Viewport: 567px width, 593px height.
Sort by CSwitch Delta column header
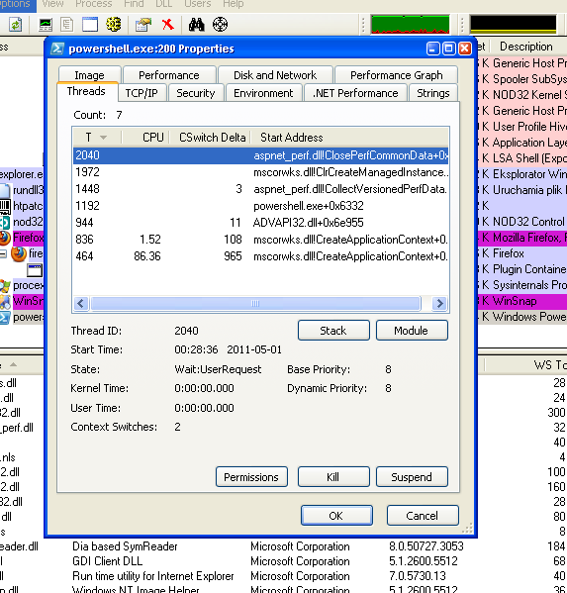(210, 138)
